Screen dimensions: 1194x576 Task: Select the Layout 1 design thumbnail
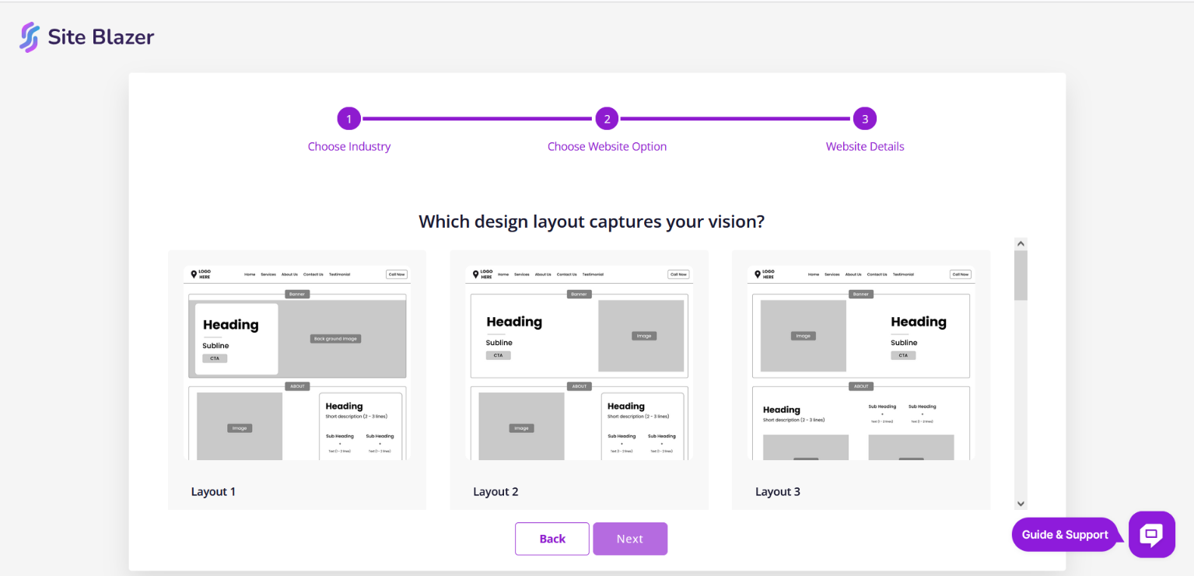(x=296, y=363)
